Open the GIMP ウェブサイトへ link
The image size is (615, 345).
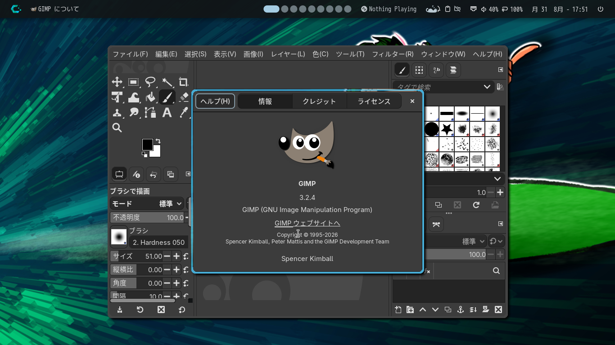pos(307,223)
